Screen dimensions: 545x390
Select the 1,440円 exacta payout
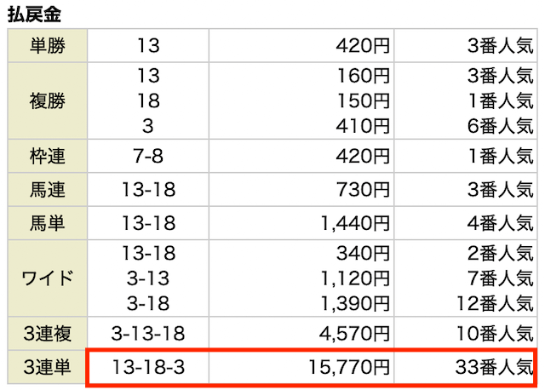pyautogui.click(x=355, y=223)
